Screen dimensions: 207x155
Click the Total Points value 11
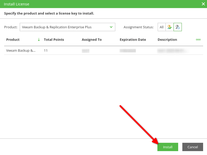46,51
